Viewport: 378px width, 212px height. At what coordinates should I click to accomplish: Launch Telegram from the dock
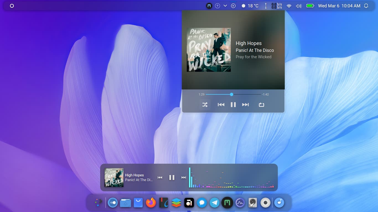click(x=214, y=203)
